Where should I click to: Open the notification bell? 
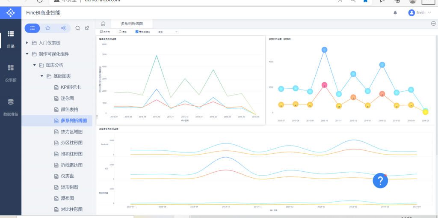tap(395, 12)
